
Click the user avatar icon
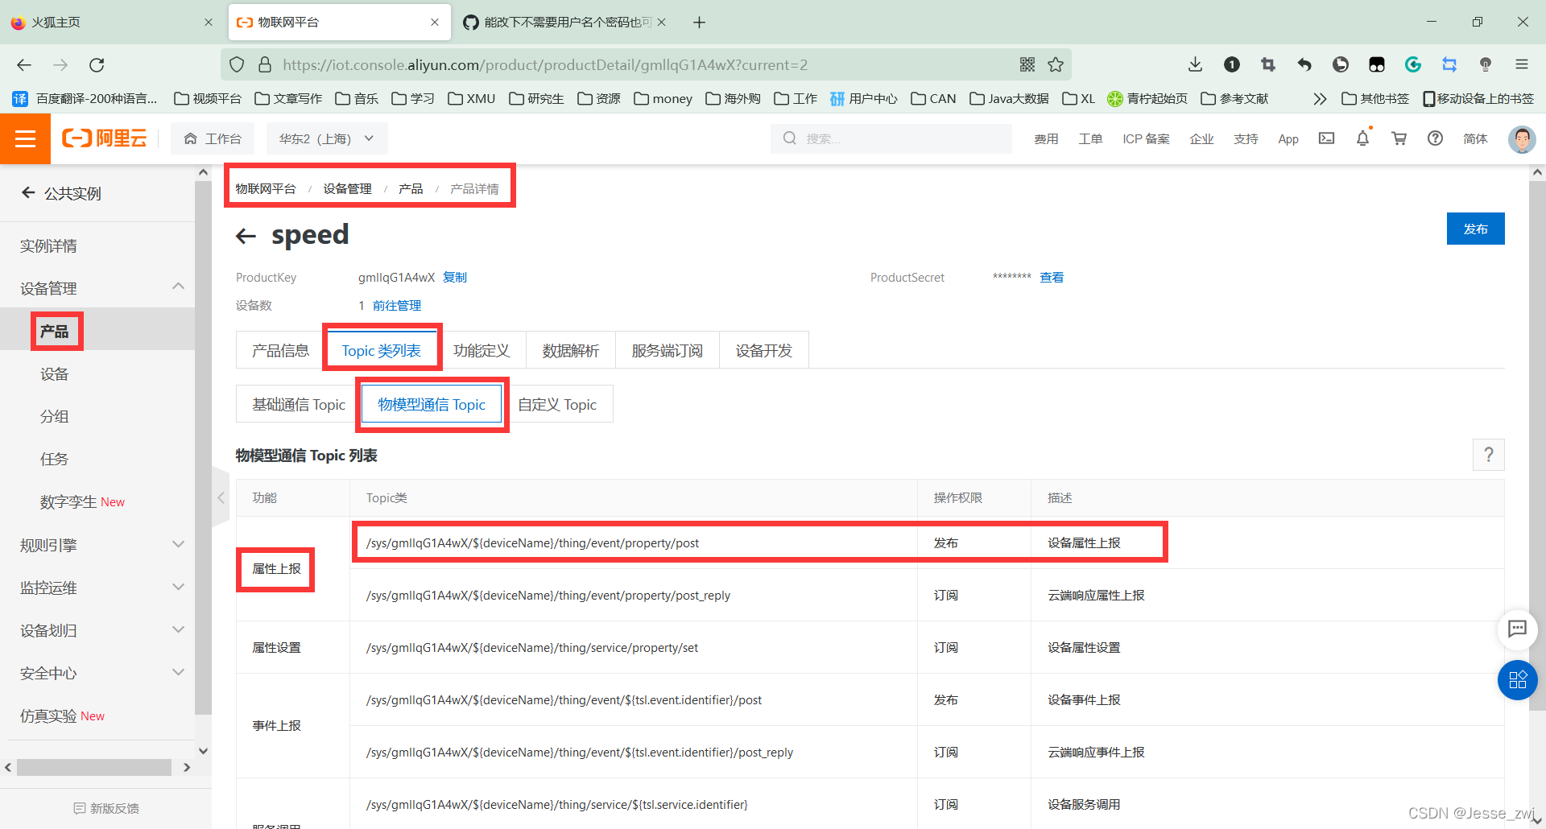click(x=1521, y=138)
